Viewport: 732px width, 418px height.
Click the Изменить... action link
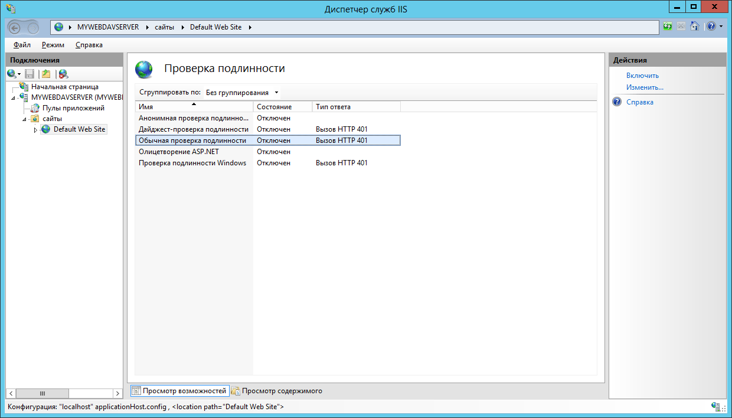coord(645,87)
